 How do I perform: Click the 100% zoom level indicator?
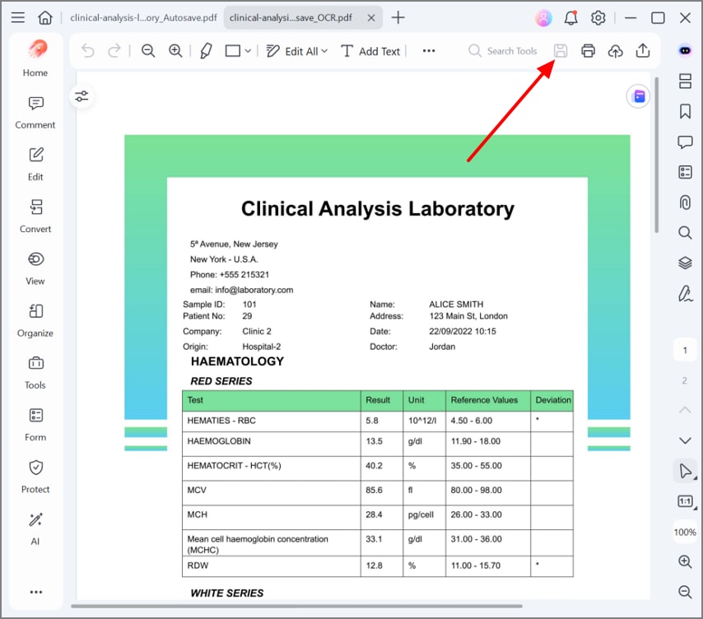point(685,532)
